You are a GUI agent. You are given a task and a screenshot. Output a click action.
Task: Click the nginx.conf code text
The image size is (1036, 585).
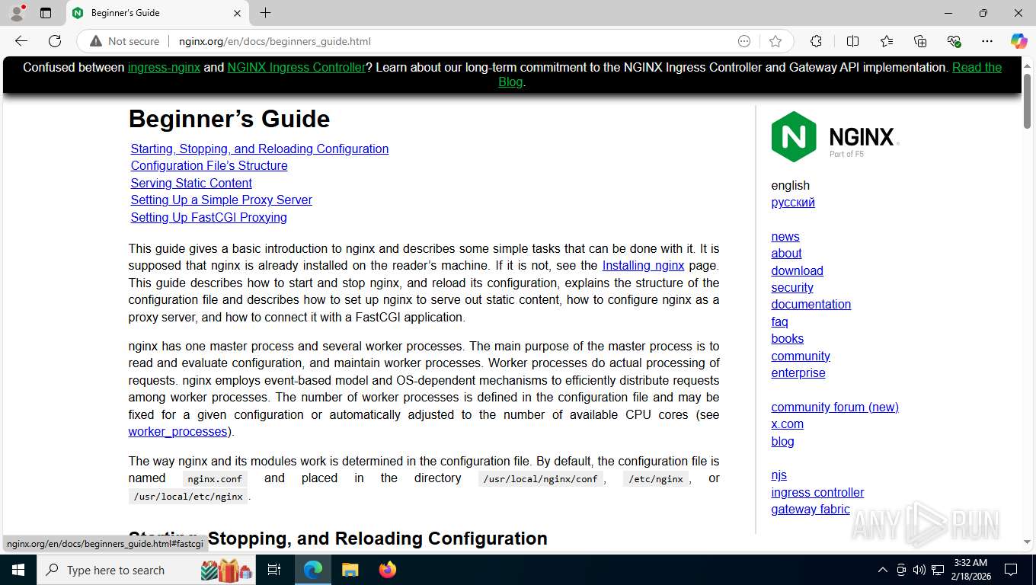[x=215, y=478]
